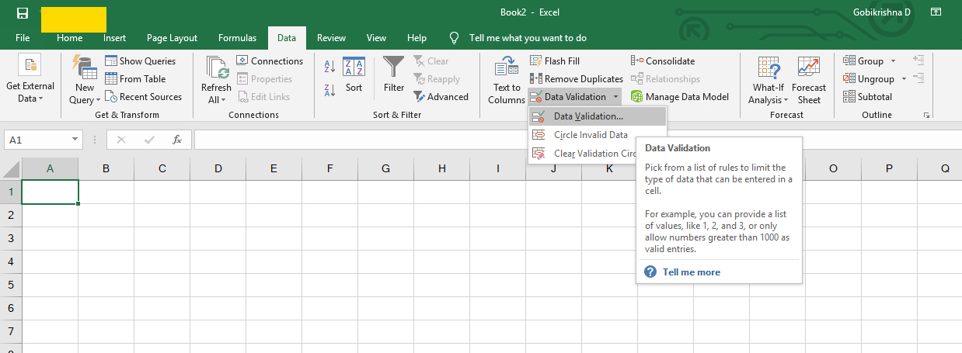Click the Data Validation ribbon button

click(569, 97)
